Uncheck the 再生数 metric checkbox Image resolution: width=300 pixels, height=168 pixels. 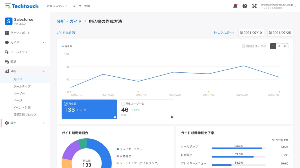point(66,104)
